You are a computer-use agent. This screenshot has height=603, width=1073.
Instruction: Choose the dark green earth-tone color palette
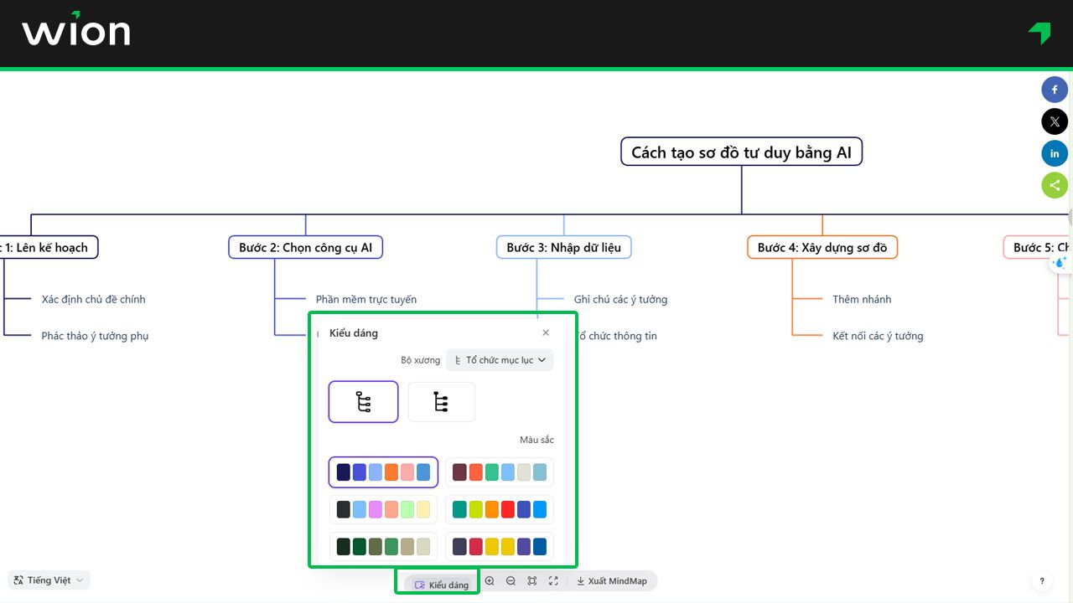click(383, 547)
